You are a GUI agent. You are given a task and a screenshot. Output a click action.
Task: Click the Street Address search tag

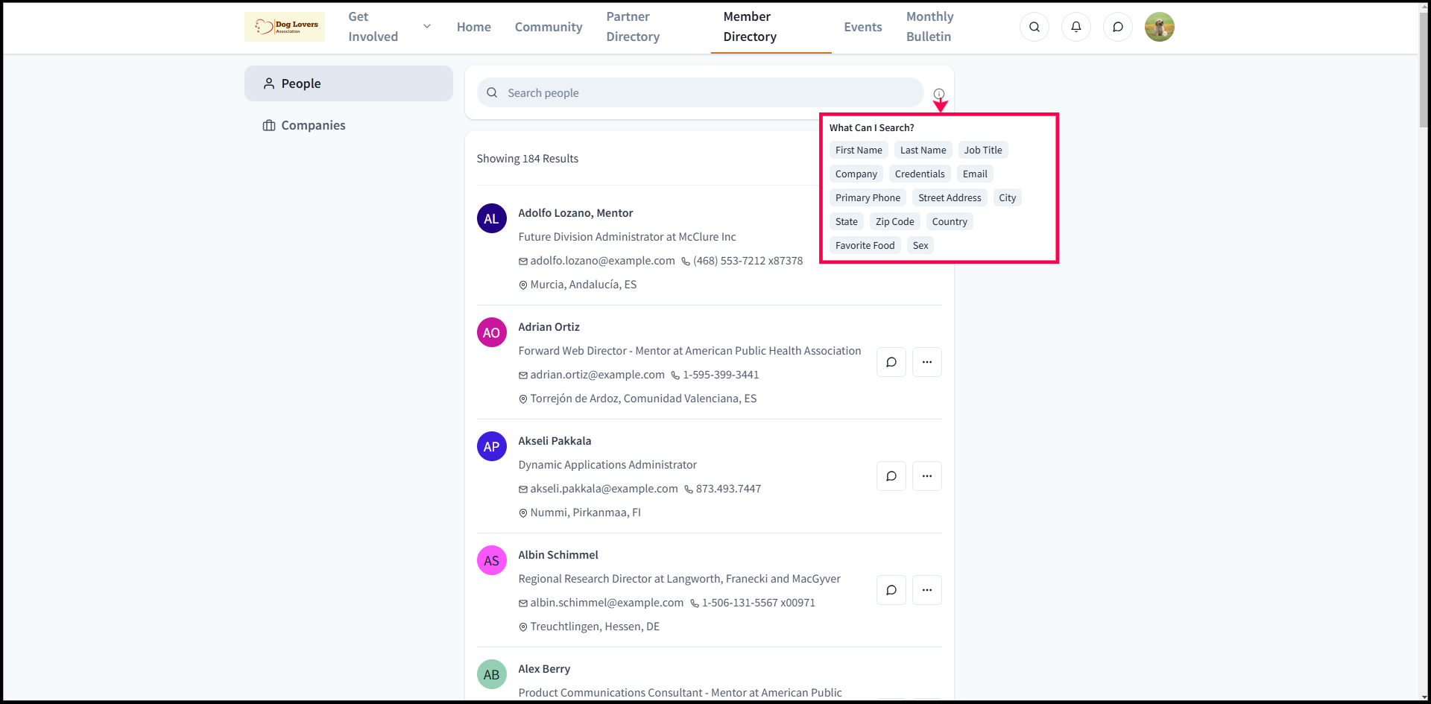click(950, 197)
